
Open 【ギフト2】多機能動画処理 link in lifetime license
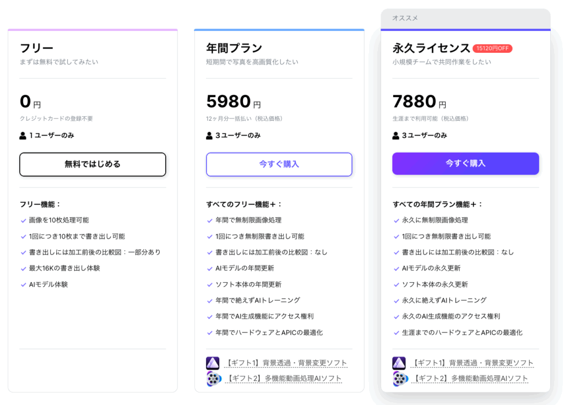click(x=470, y=379)
